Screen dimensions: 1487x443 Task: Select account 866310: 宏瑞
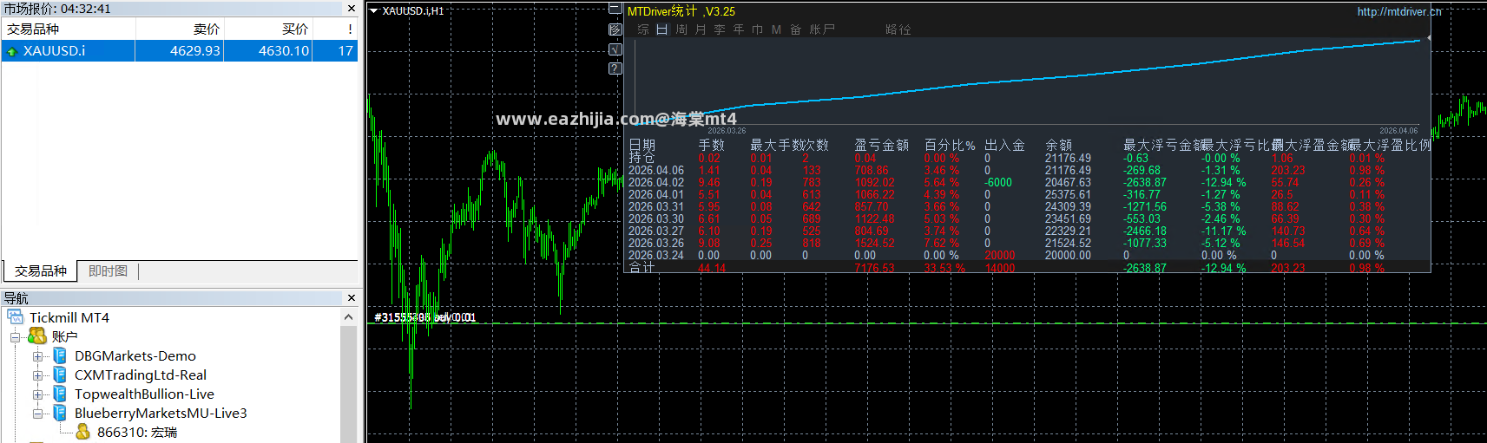pyautogui.click(x=137, y=432)
